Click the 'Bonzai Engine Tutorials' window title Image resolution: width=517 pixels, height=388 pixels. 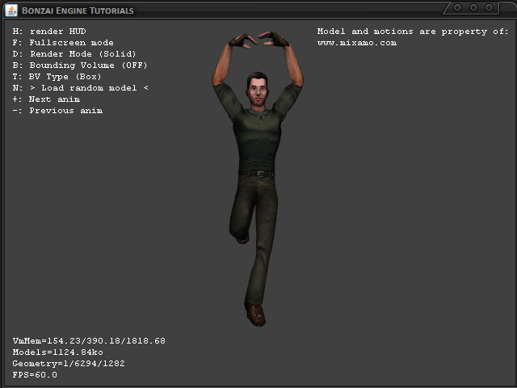click(x=78, y=11)
